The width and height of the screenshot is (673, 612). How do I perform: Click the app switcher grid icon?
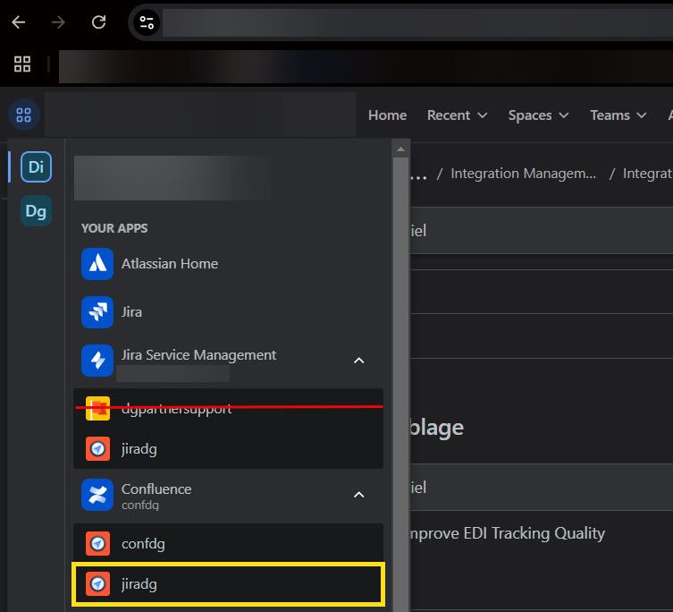click(23, 115)
